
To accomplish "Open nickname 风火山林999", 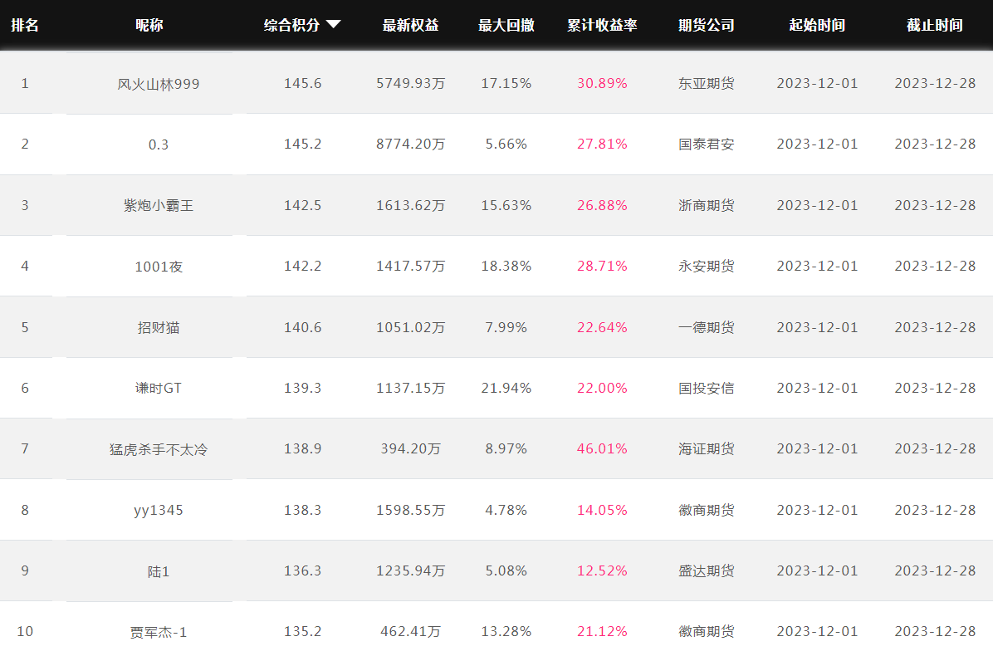I will pyautogui.click(x=159, y=84).
